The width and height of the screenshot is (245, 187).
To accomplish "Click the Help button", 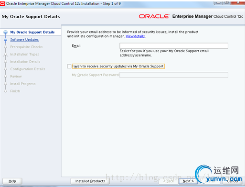I will tap(12, 181).
